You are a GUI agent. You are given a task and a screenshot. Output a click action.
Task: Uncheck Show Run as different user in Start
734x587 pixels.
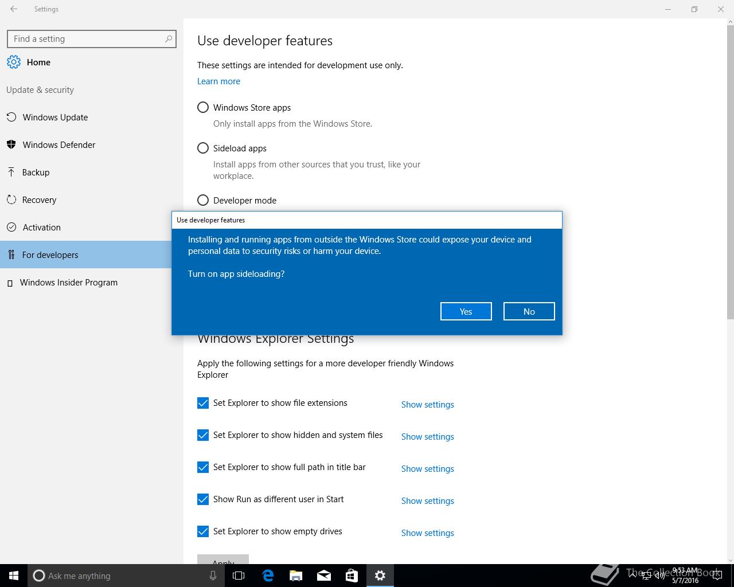tap(203, 499)
